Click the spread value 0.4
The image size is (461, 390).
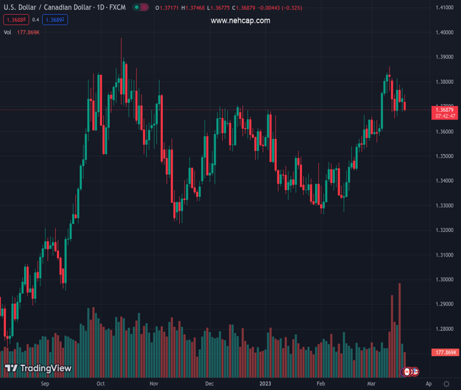[36, 19]
